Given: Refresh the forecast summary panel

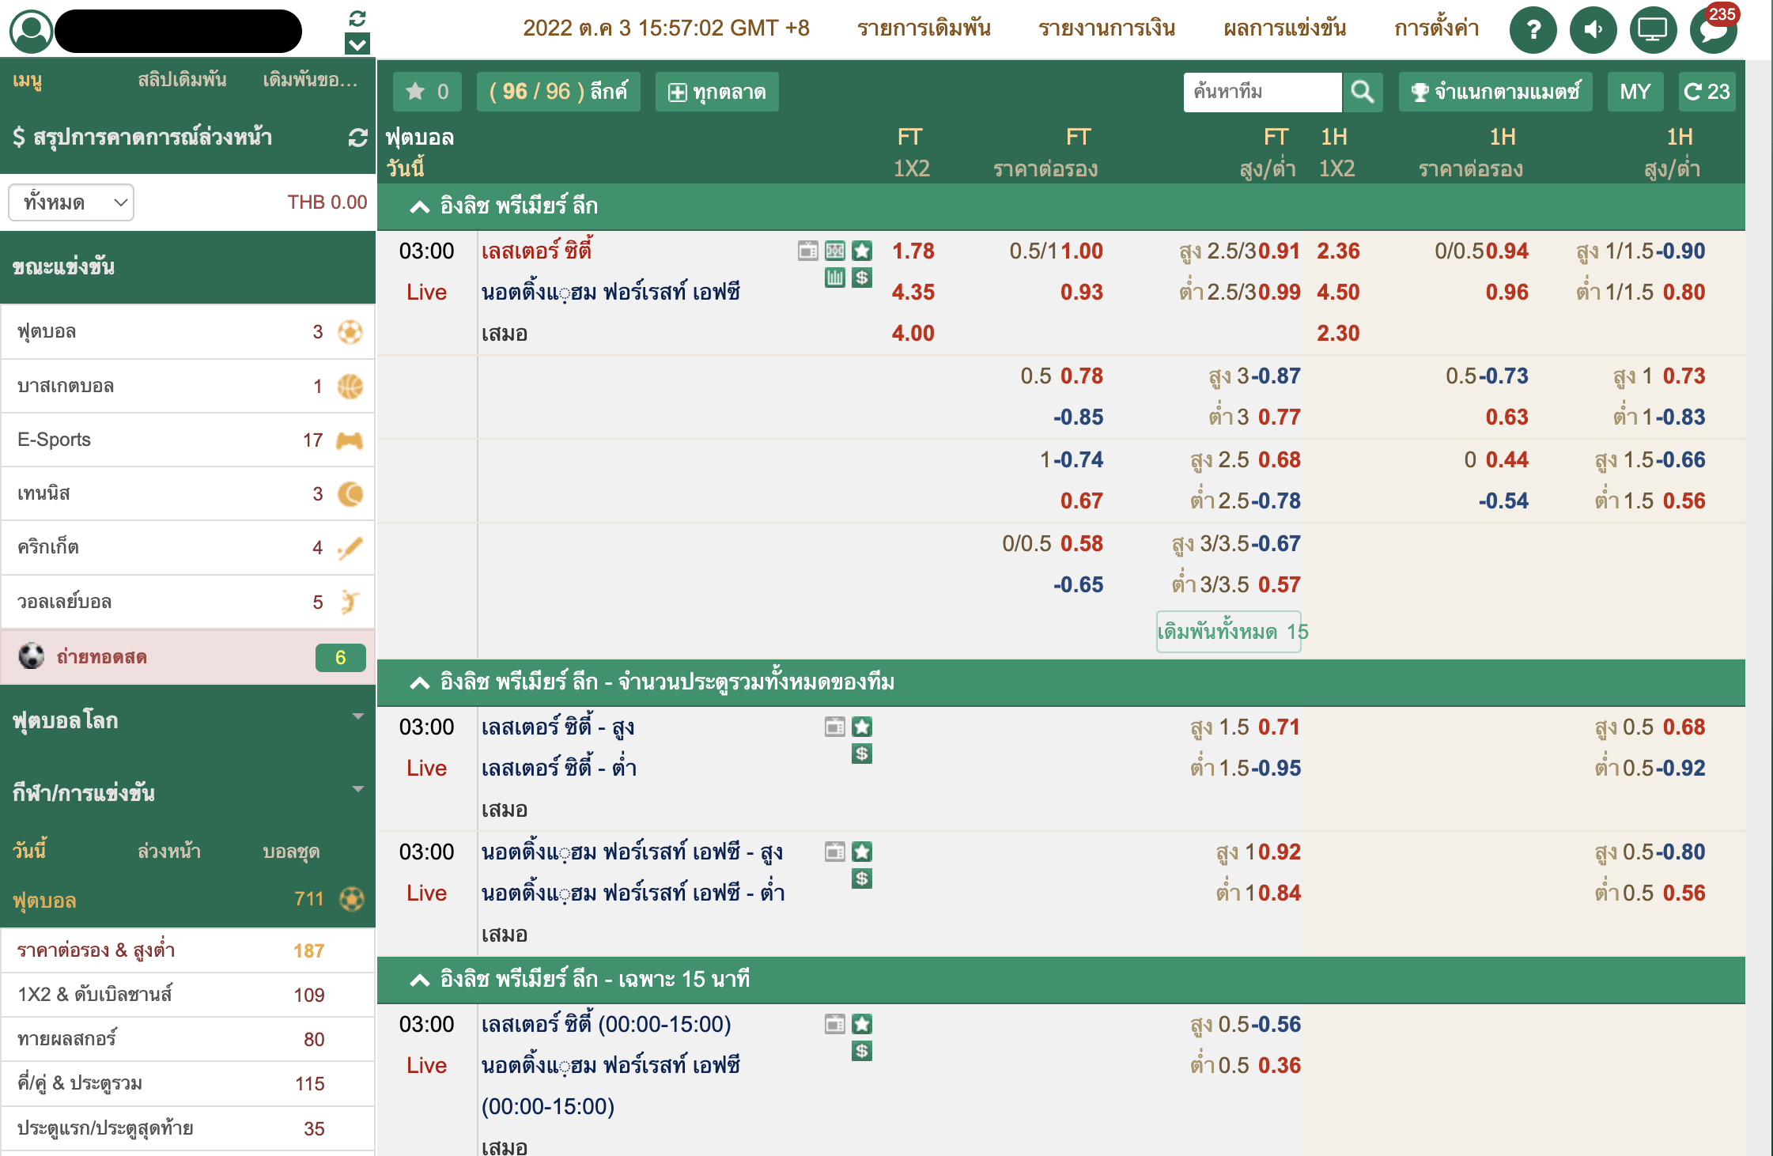Looking at the screenshot, I should [x=357, y=138].
